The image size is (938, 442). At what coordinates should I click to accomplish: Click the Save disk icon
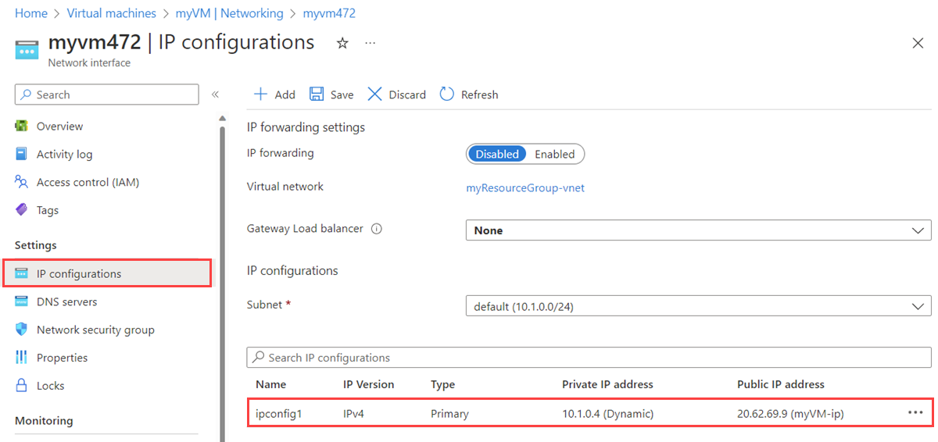pyautogui.click(x=317, y=94)
